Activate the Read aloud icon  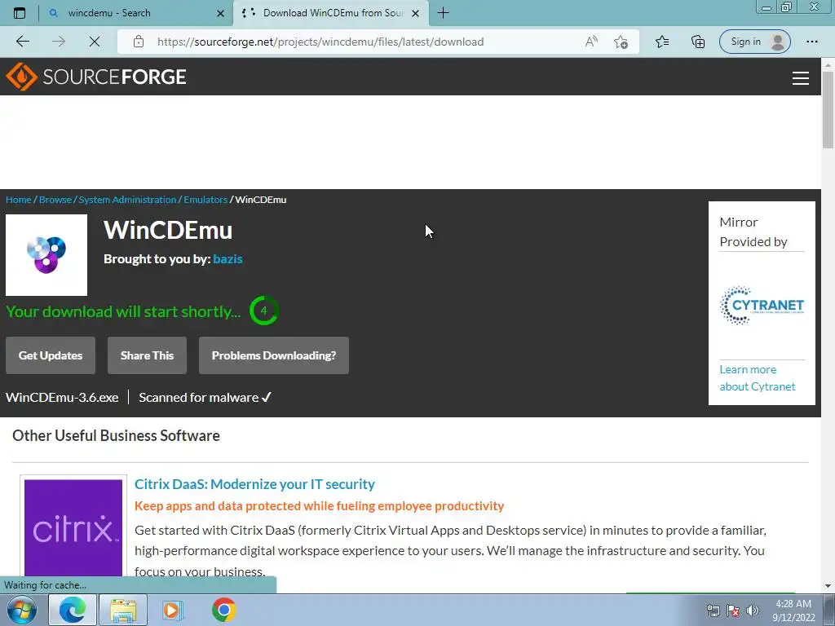591,42
